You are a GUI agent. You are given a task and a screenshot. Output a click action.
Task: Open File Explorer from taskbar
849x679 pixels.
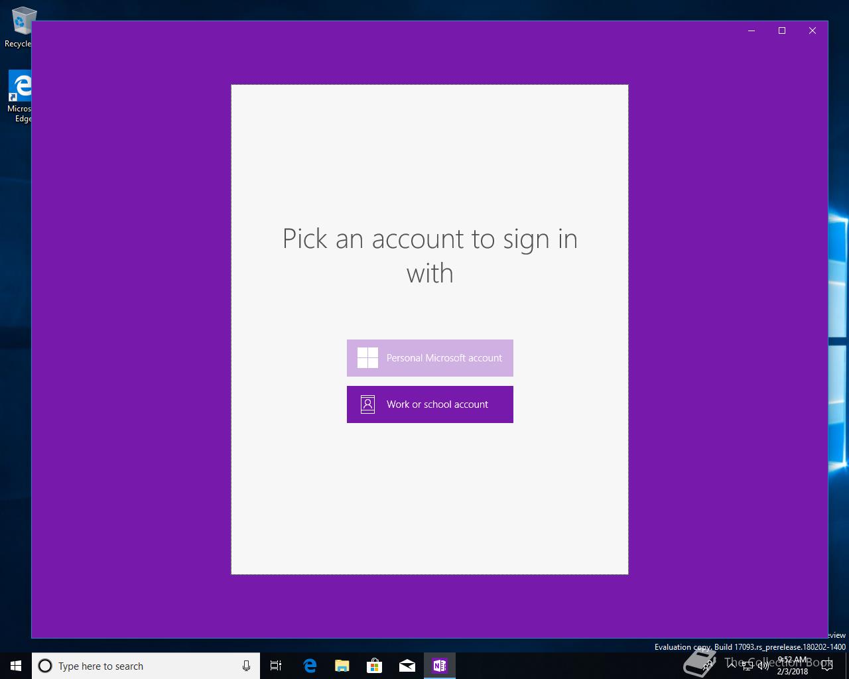pyautogui.click(x=342, y=666)
